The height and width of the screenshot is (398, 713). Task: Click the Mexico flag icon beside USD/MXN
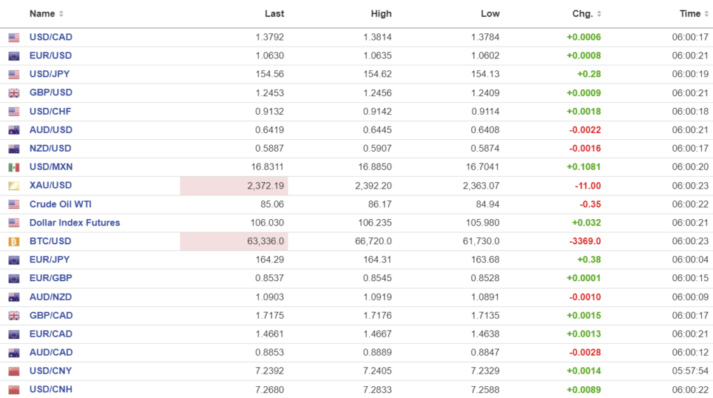point(14,167)
